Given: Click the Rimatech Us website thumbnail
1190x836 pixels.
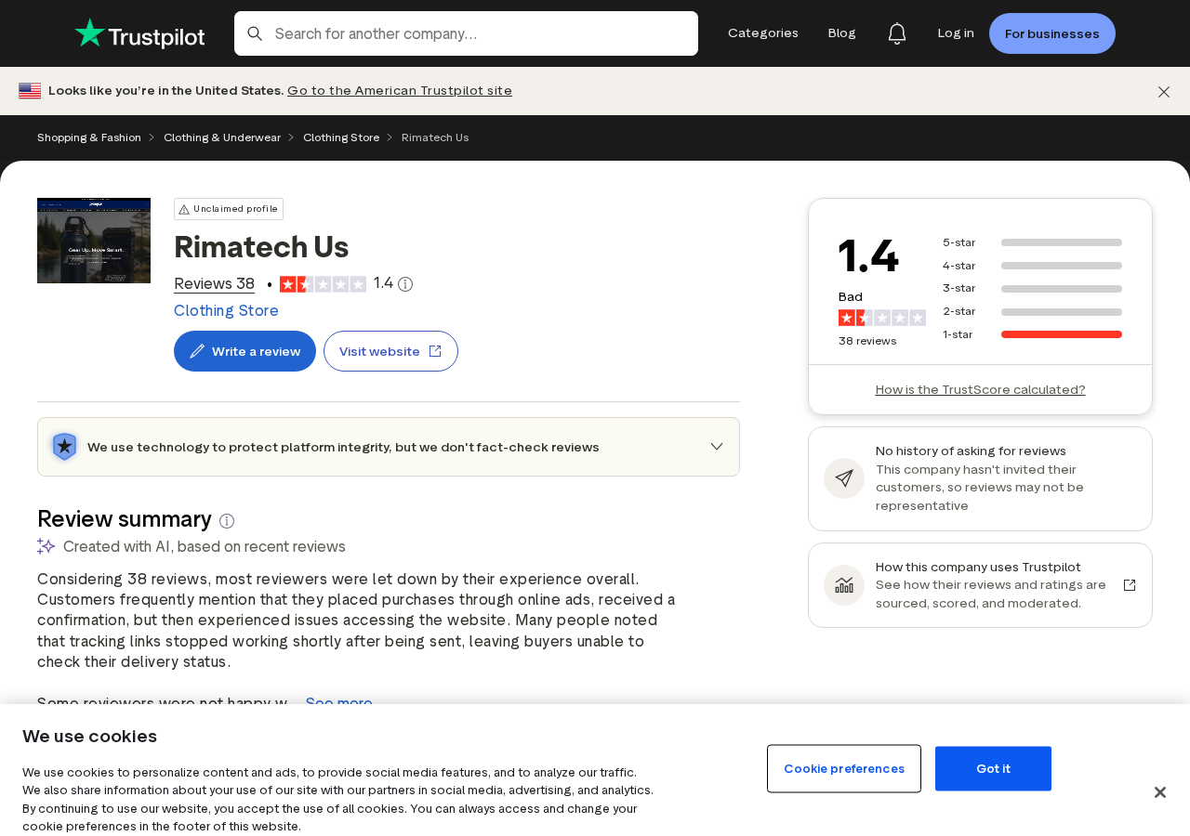Looking at the screenshot, I should pos(94,241).
